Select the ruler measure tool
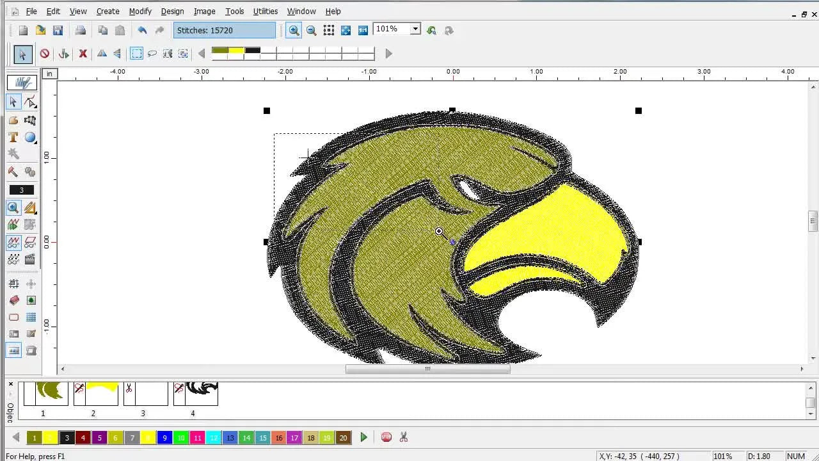 30,207
